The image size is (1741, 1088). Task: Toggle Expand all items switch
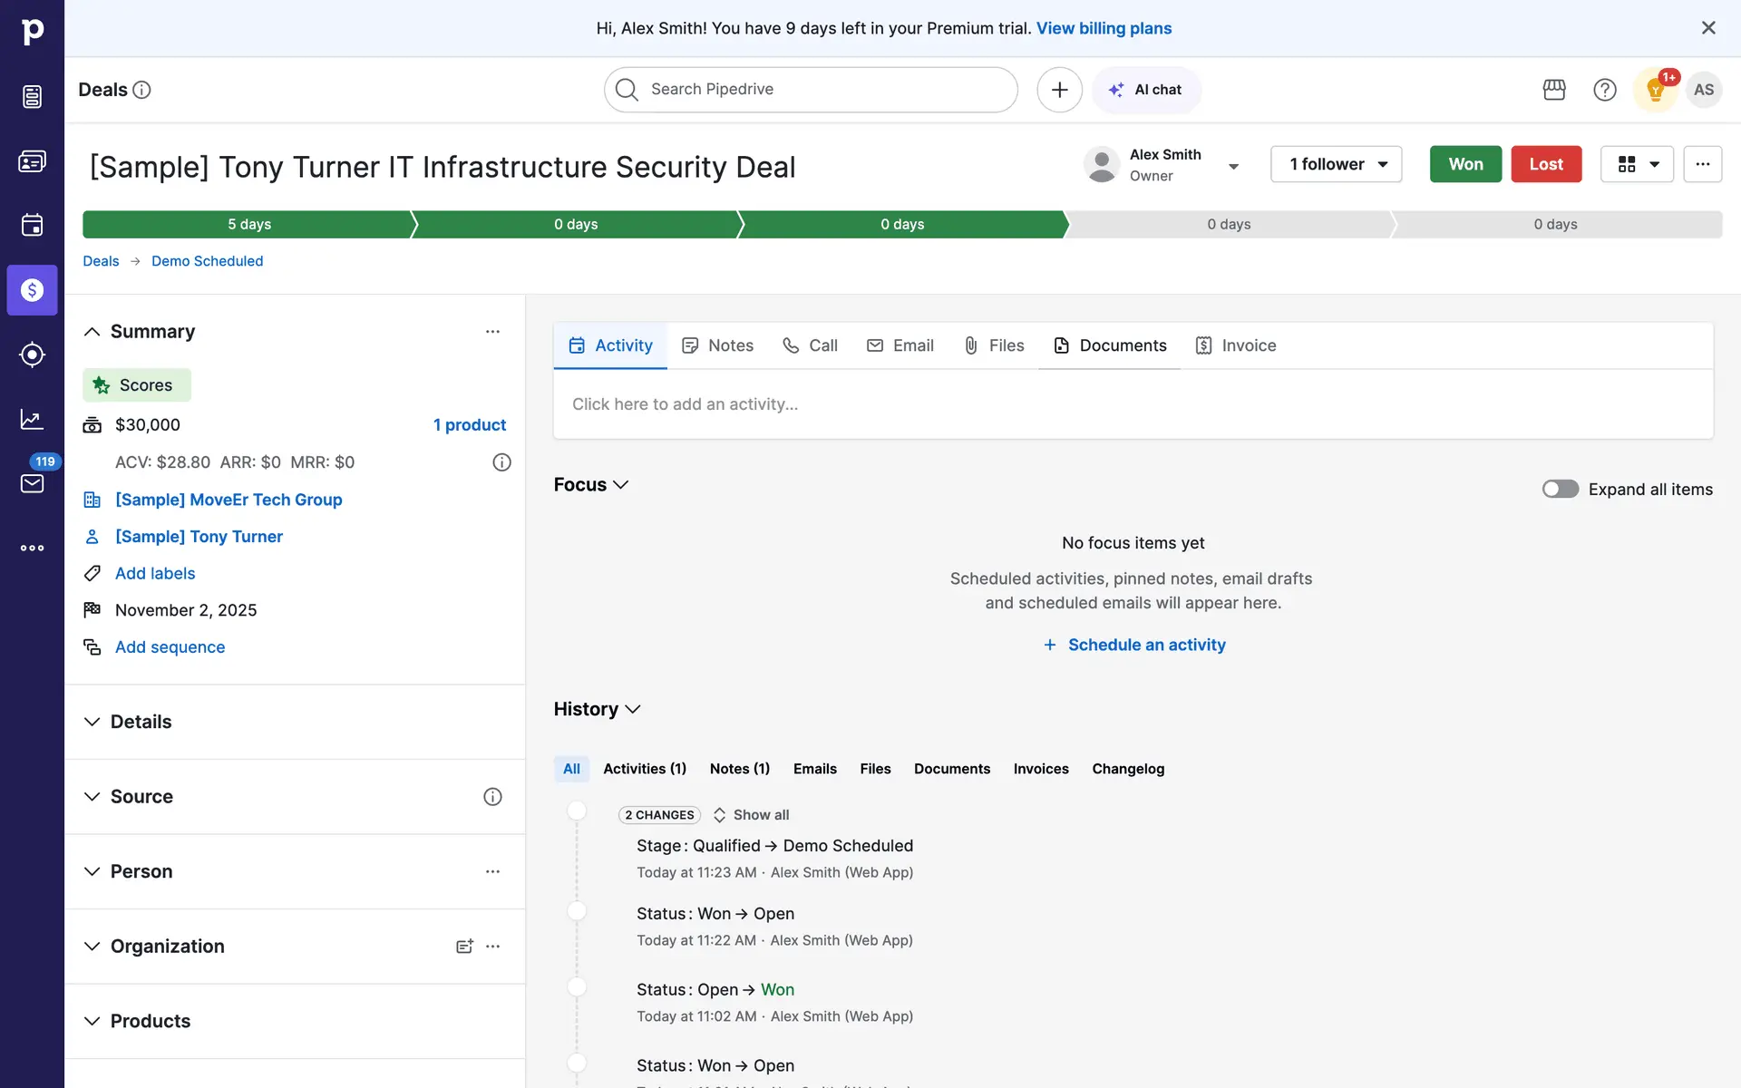pos(1560,490)
